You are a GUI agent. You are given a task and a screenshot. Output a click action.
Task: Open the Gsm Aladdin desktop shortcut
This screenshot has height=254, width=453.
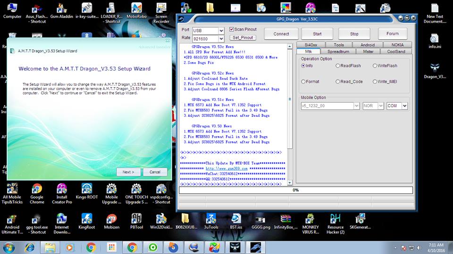[x=61, y=11]
